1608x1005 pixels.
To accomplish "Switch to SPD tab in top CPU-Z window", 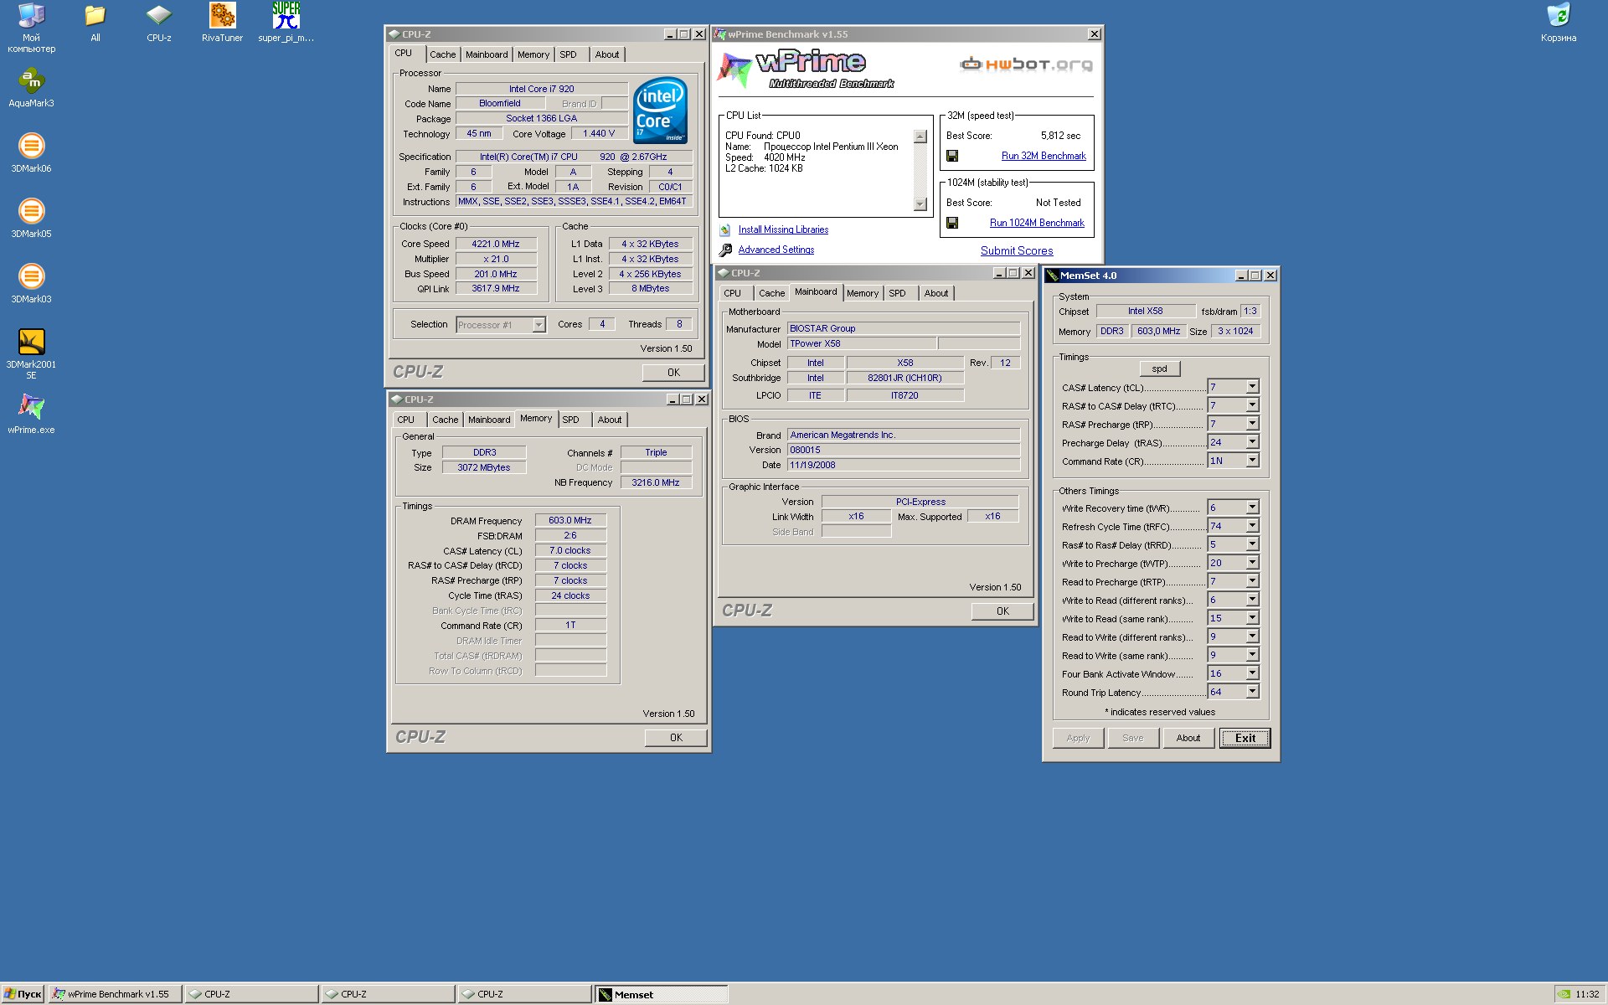I will 569,54.
